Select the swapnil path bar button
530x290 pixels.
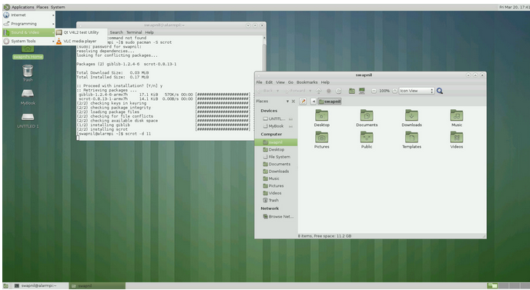tap(330, 102)
